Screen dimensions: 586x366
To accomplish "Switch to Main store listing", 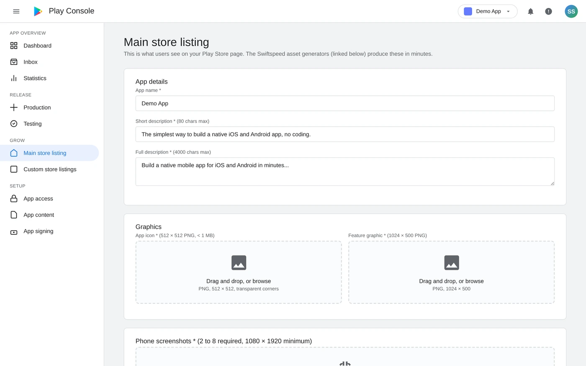I will pos(45,153).
